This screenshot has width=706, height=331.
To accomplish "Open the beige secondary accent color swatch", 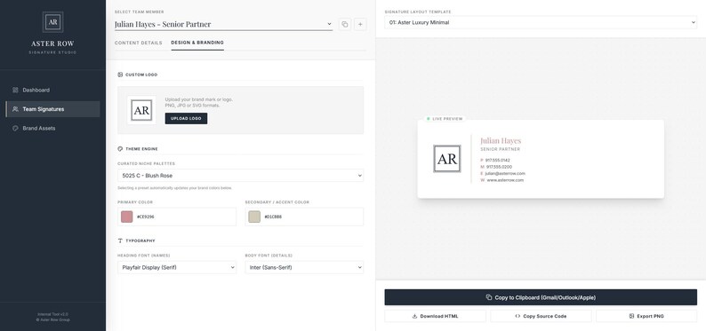I will (254, 217).
